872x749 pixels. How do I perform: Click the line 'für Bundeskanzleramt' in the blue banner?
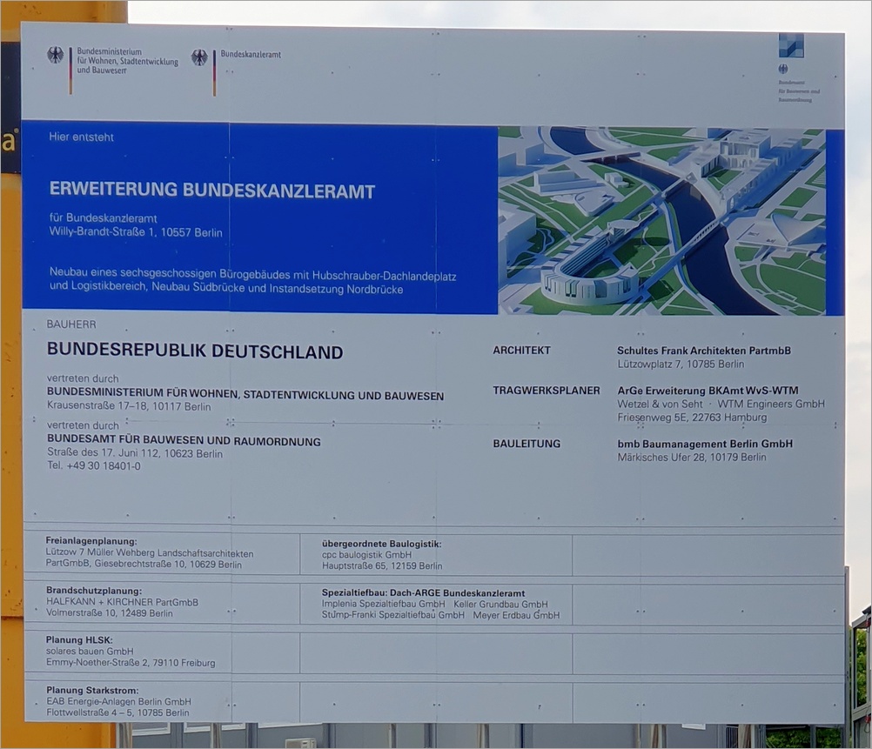tap(103, 218)
